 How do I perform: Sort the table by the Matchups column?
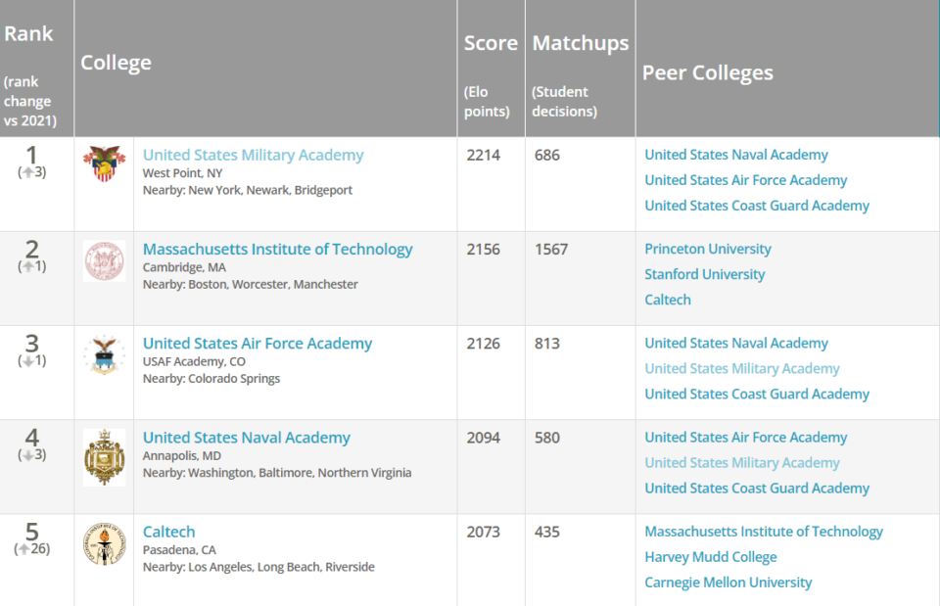tap(580, 42)
